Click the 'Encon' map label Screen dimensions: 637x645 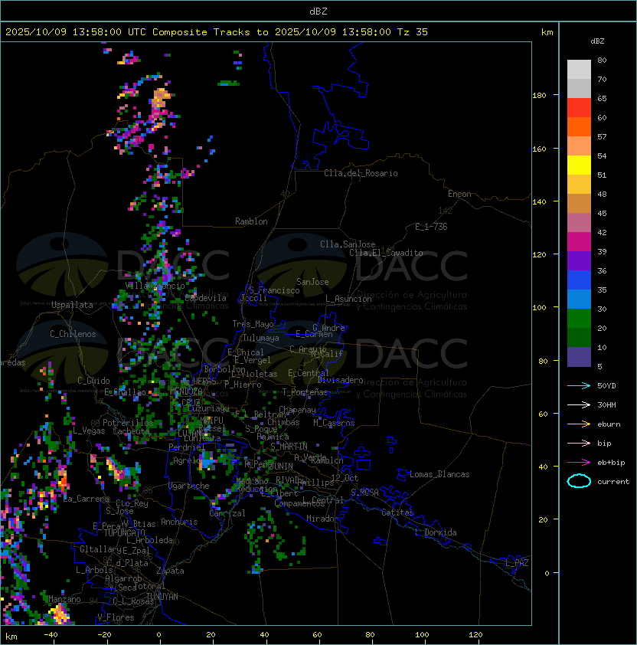(459, 194)
